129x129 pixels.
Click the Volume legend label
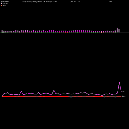click(x=5, y=4)
